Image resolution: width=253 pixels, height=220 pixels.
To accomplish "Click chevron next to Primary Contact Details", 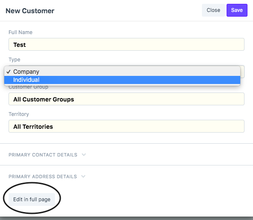I will 84,155.
